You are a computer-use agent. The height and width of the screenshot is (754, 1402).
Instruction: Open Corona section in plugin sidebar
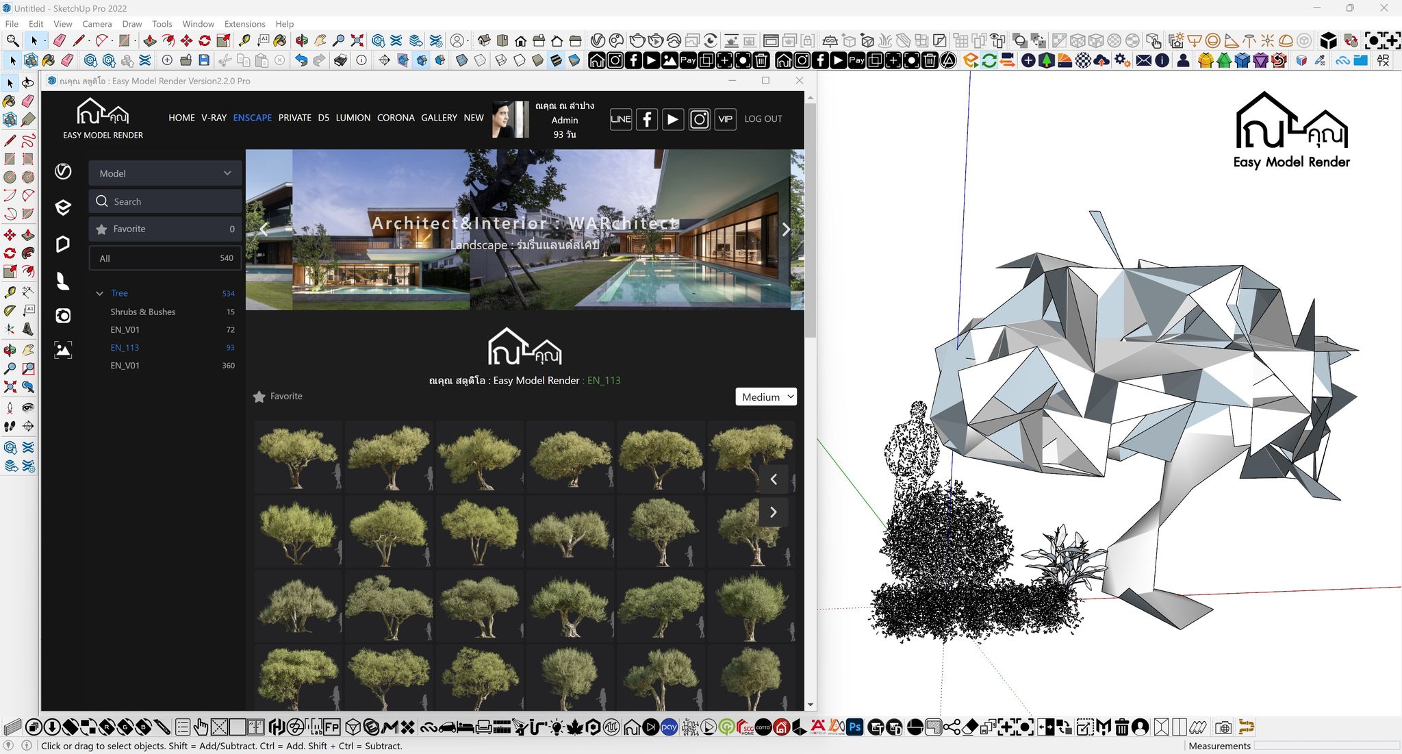click(63, 316)
